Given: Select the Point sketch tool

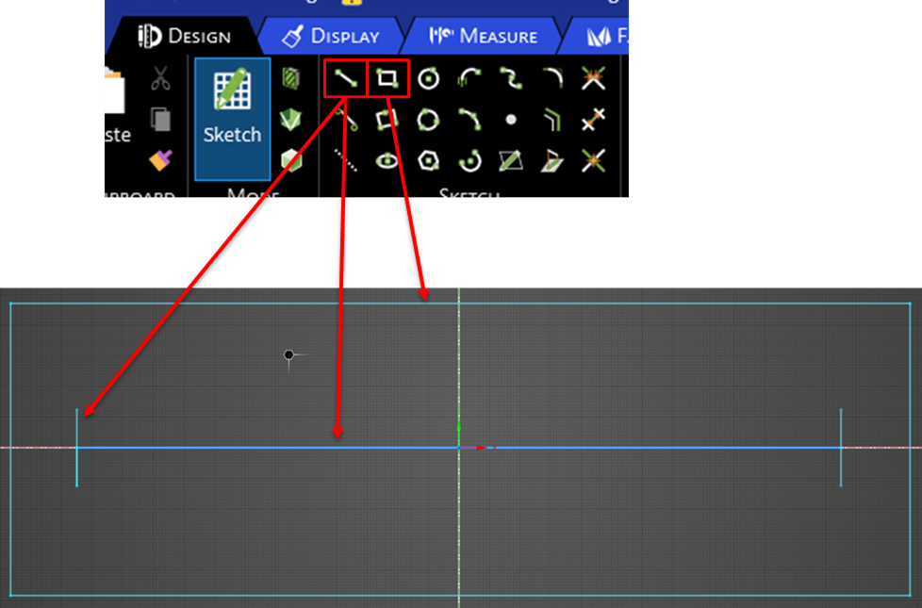Looking at the screenshot, I should [x=511, y=120].
